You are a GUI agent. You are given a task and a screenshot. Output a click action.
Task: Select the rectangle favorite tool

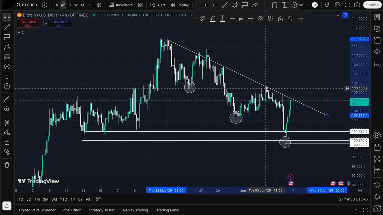click(x=274, y=5)
